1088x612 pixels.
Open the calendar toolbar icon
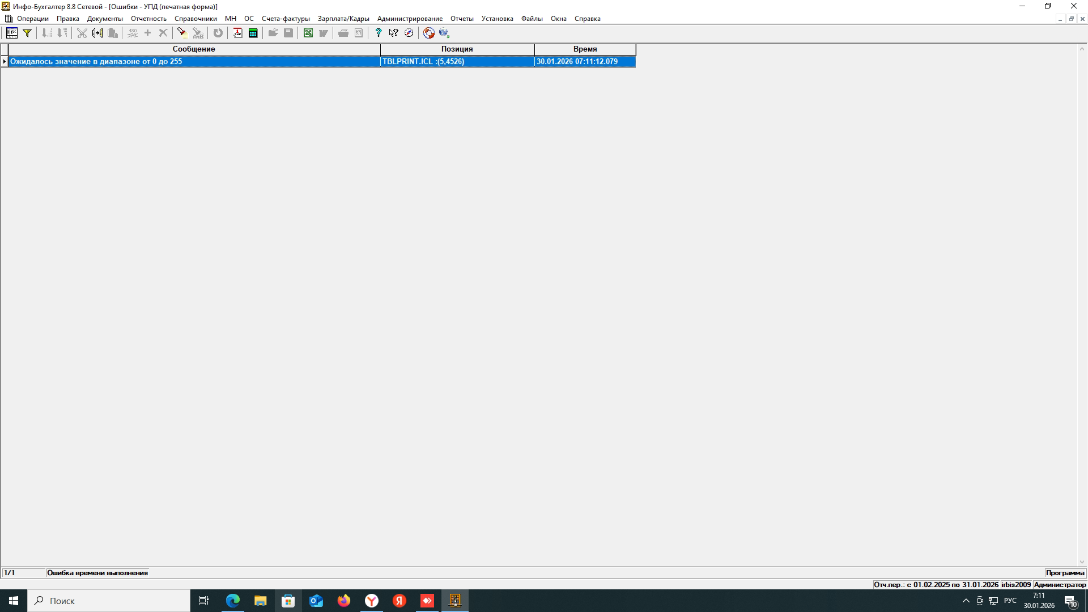pyautogui.click(x=237, y=33)
